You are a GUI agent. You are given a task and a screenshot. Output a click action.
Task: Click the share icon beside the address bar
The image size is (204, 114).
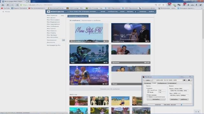[x=17, y=5]
